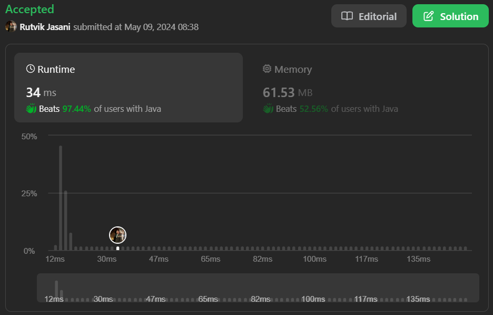Click the '97.44%' beats percentage
This screenshot has height=315, width=493.
[x=77, y=109]
